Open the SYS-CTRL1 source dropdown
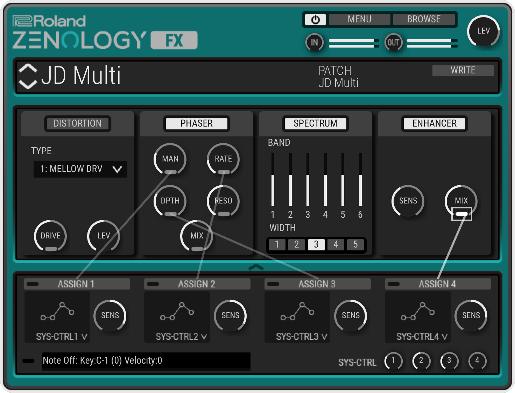 coord(61,337)
